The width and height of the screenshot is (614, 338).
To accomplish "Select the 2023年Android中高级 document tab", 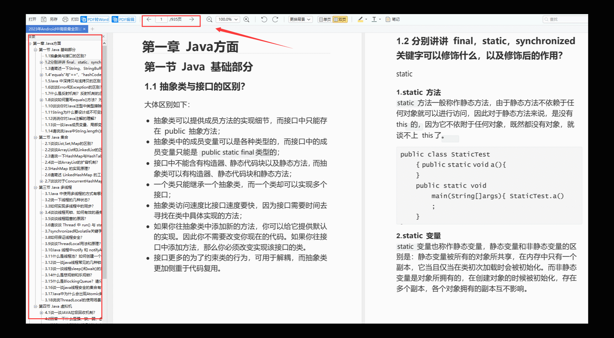I will pos(55,29).
